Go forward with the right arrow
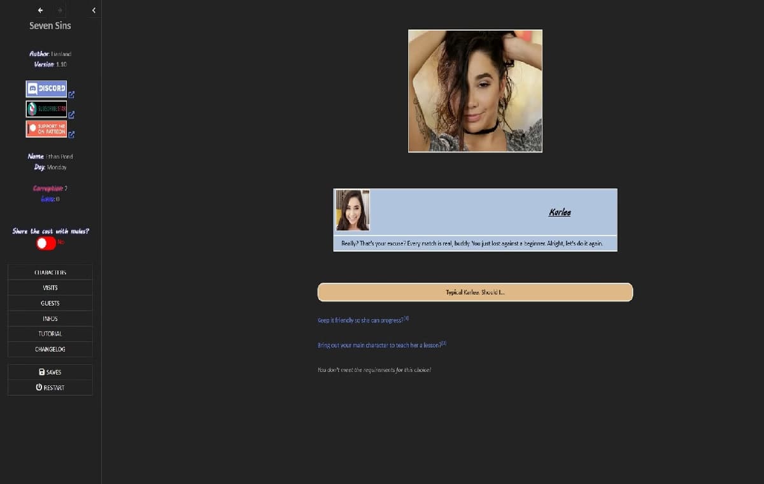The height and width of the screenshot is (484, 764). [x=59, y=10]
